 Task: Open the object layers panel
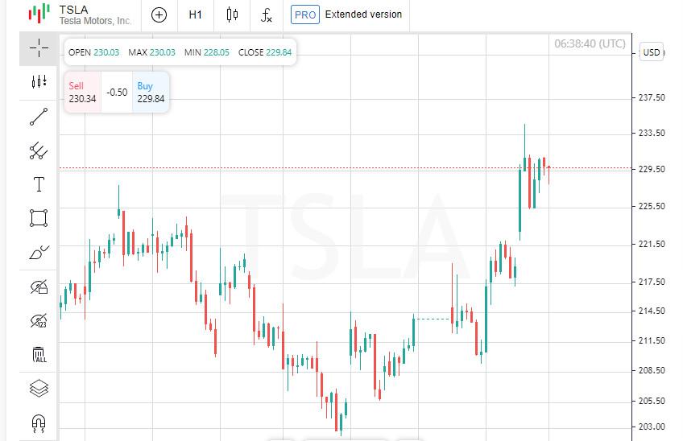39,389
